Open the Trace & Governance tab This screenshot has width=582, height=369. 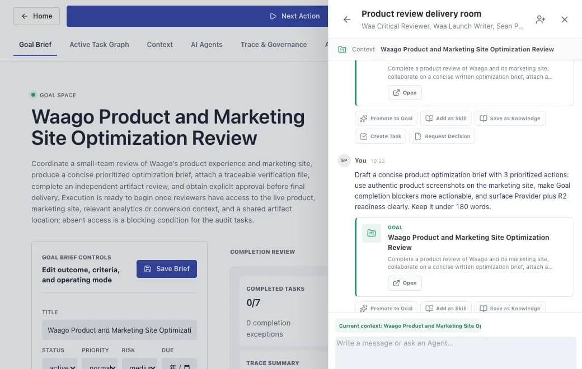pyautogui.click(x=274, y=45)
